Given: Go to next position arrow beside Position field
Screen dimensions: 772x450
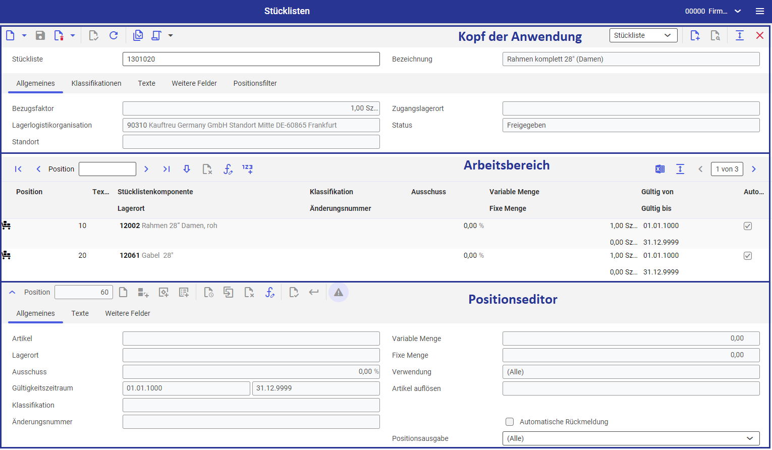Looking at the screenshot, I should coord(146,169).
